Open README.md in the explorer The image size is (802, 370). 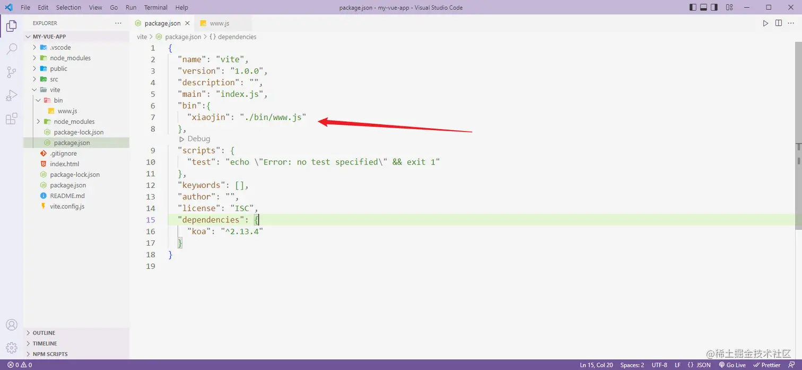[x=76, y=195]
